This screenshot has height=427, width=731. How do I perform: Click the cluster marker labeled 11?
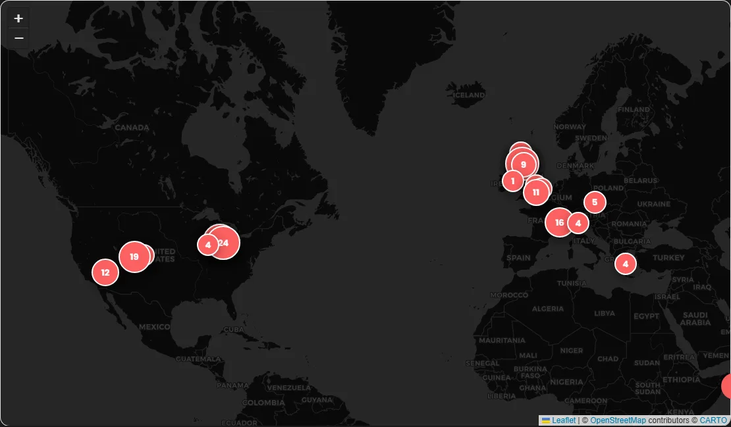click(x=535, y=192)
